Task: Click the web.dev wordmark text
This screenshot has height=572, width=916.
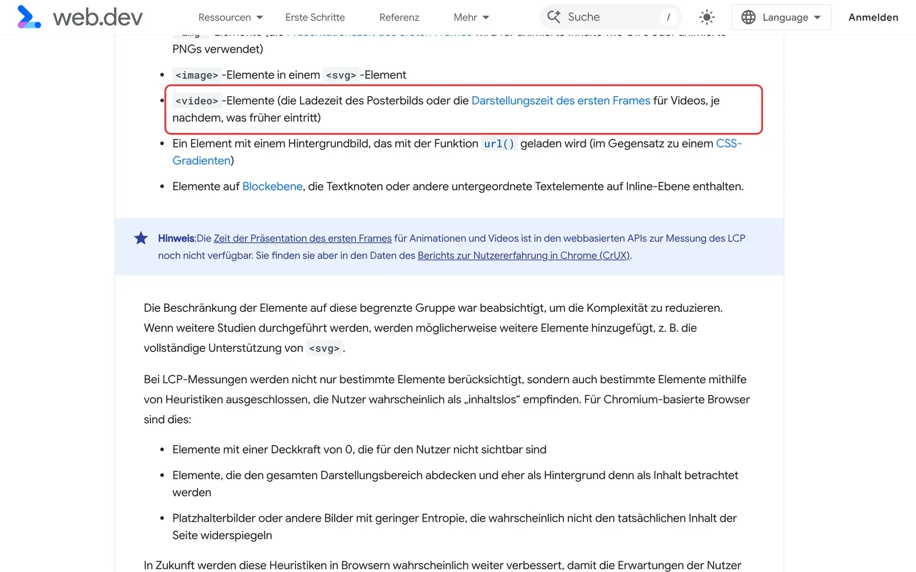Action: point(97,18)
